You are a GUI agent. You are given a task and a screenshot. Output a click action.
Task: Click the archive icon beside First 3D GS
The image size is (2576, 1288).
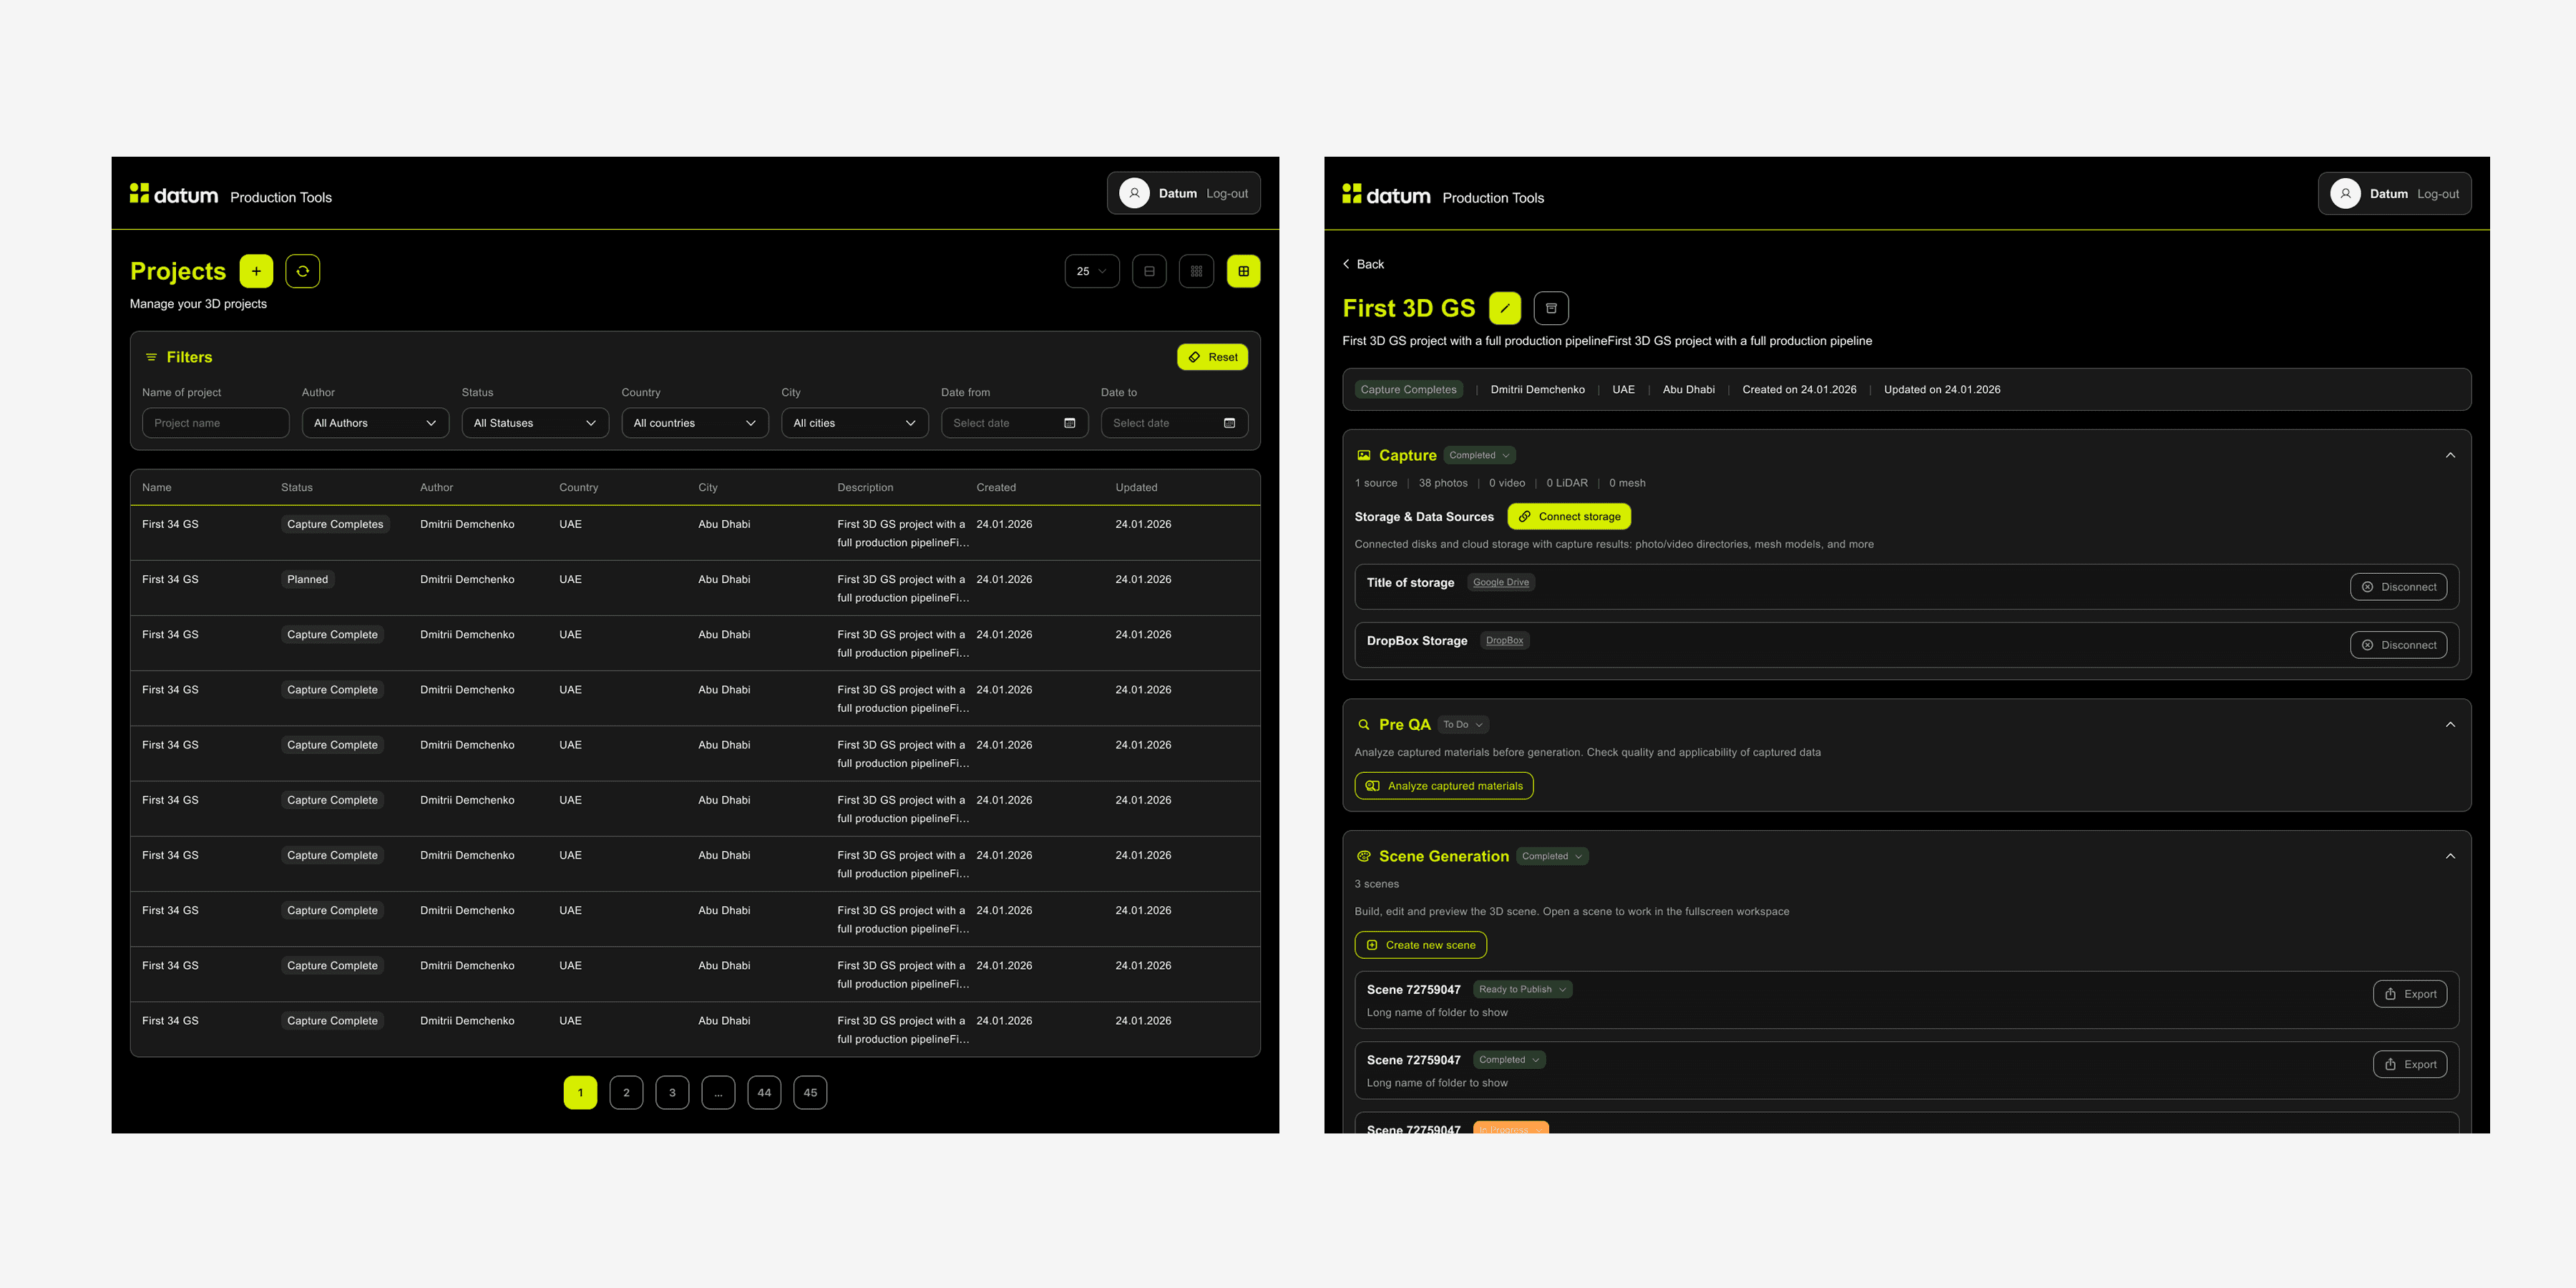pos(1551,308)
